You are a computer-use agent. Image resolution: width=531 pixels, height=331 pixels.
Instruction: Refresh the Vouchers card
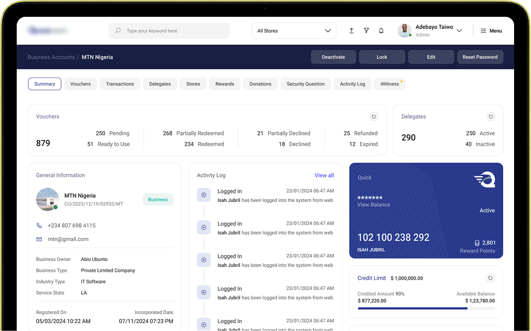[x=374, y=116]
